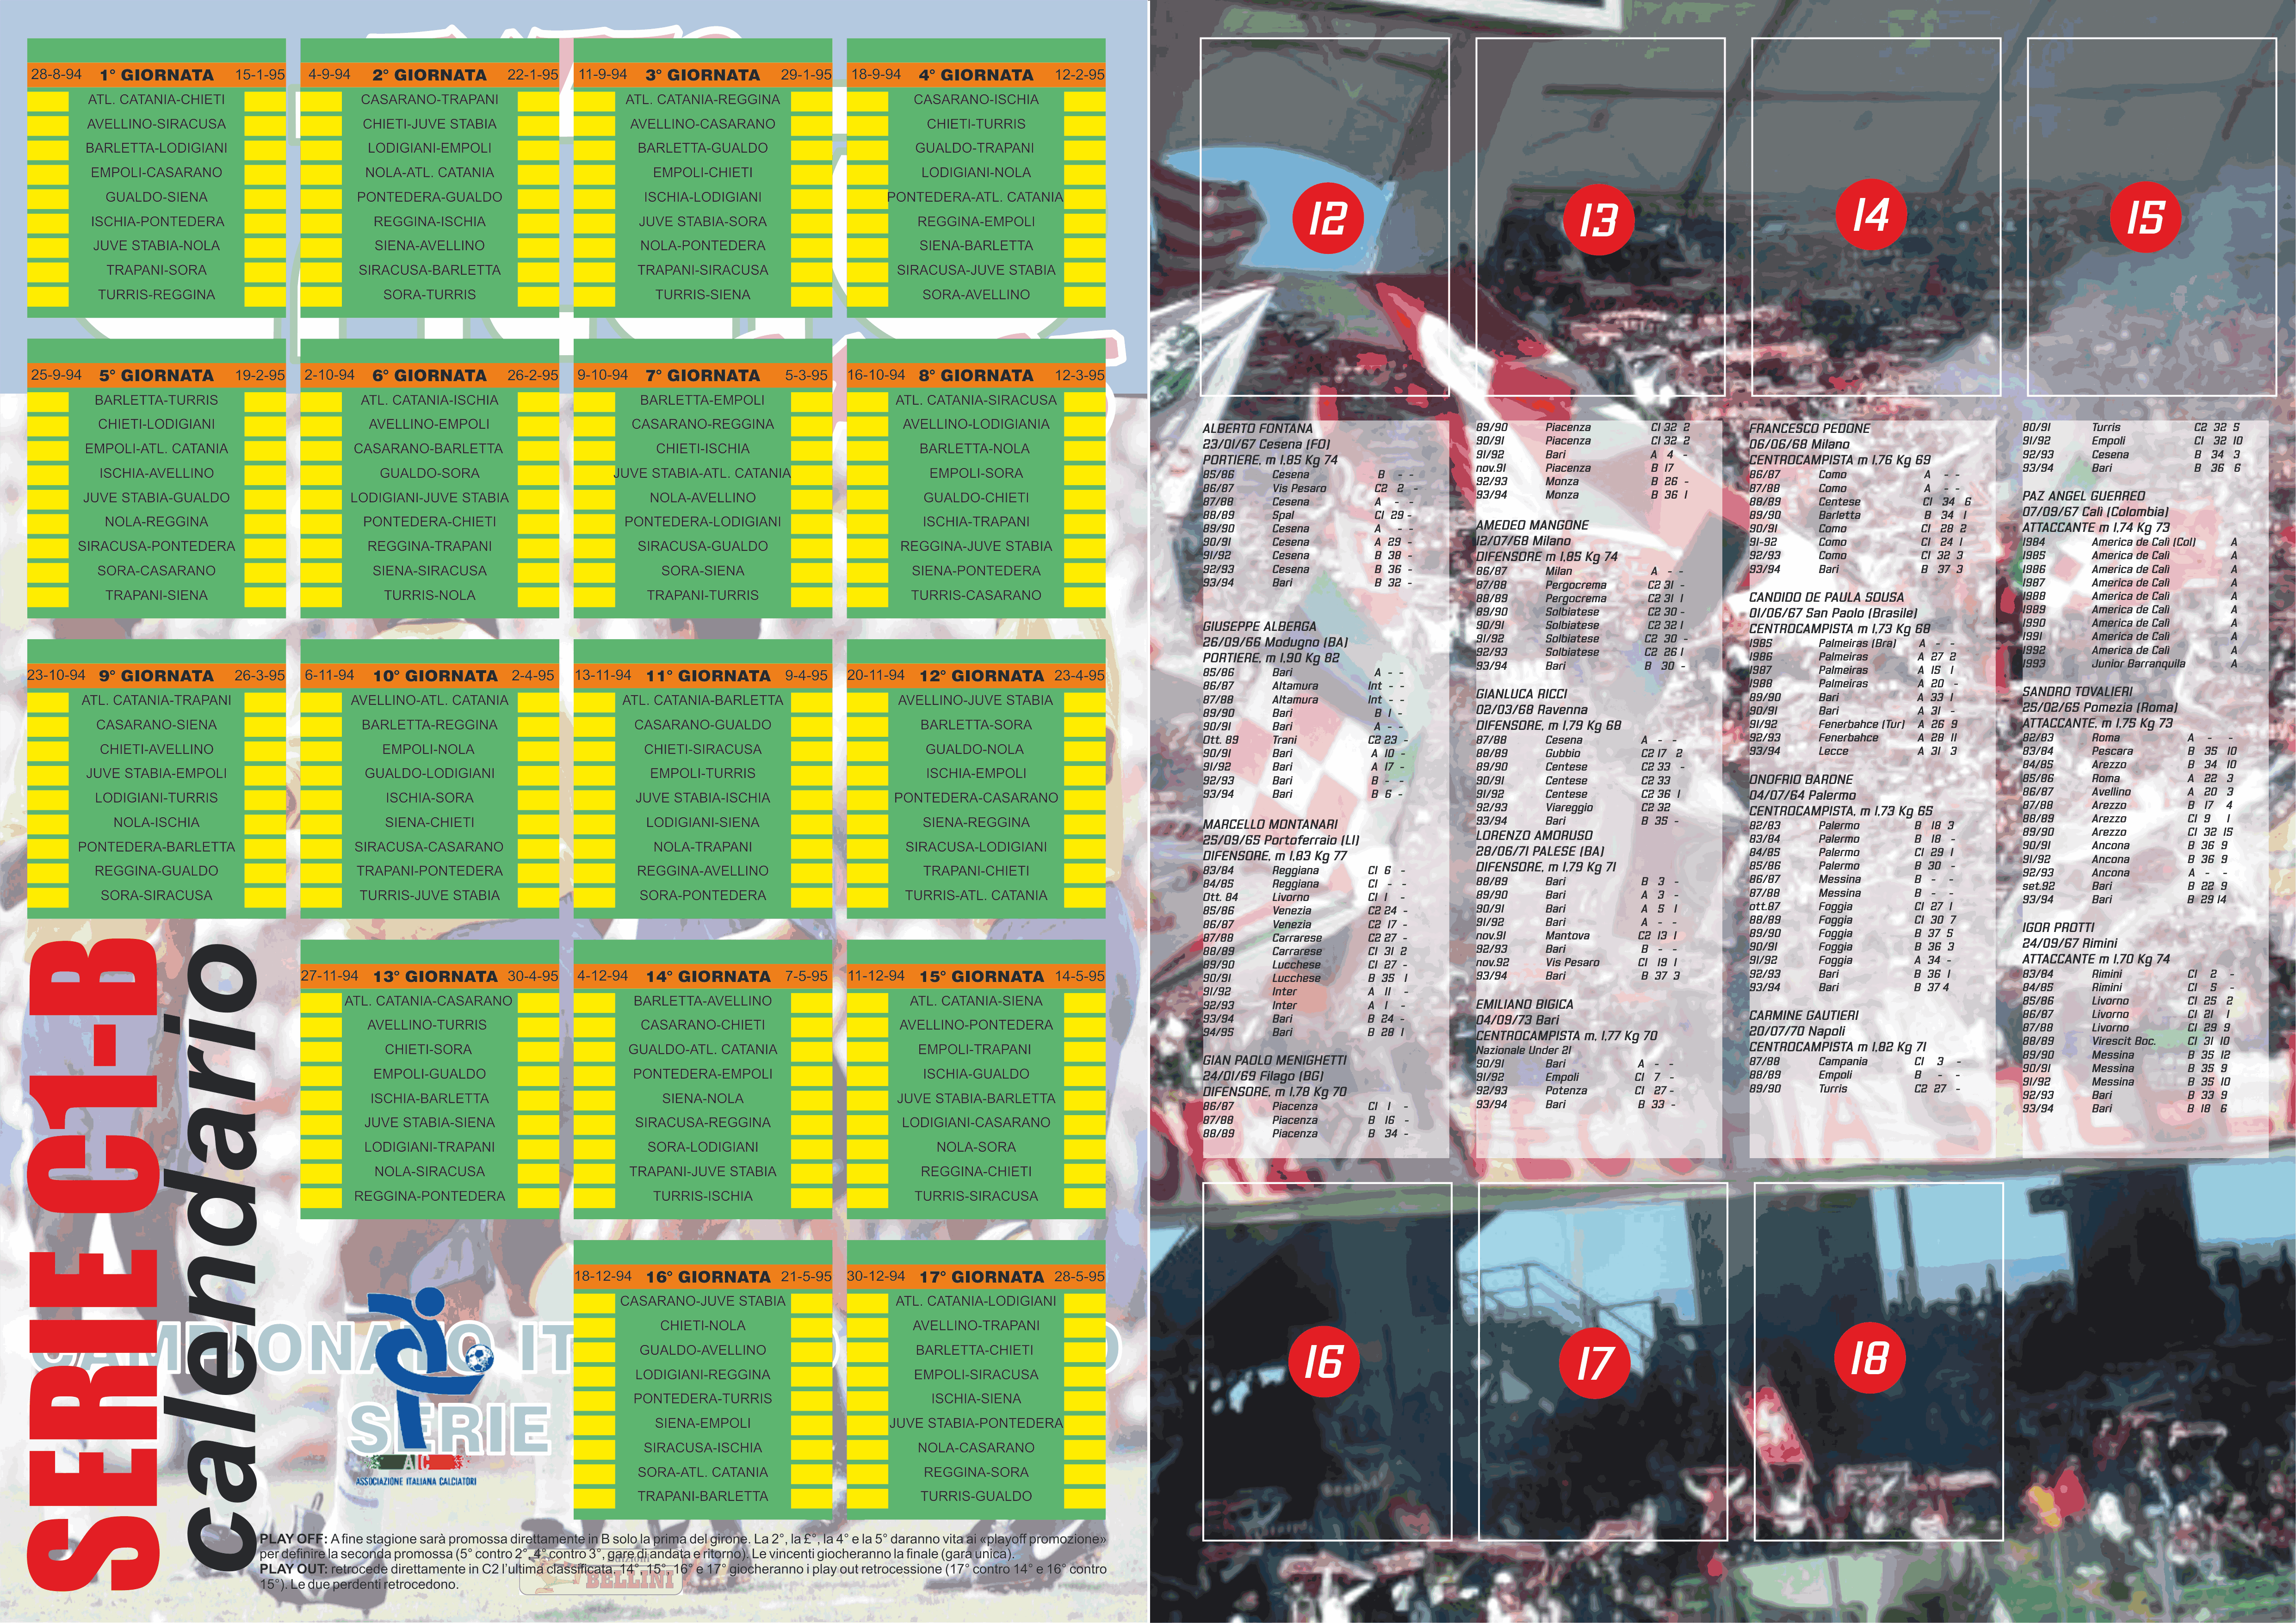Click the '2° GIORNATA' header
Viewport: 2296px width, 1623px height.
point(429,75)
